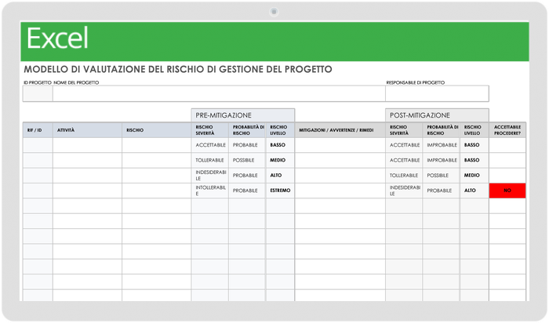
Task: Click the empty ATTIVITÀ cell in the ESTREMO row
Action: (x=87, y=191)
